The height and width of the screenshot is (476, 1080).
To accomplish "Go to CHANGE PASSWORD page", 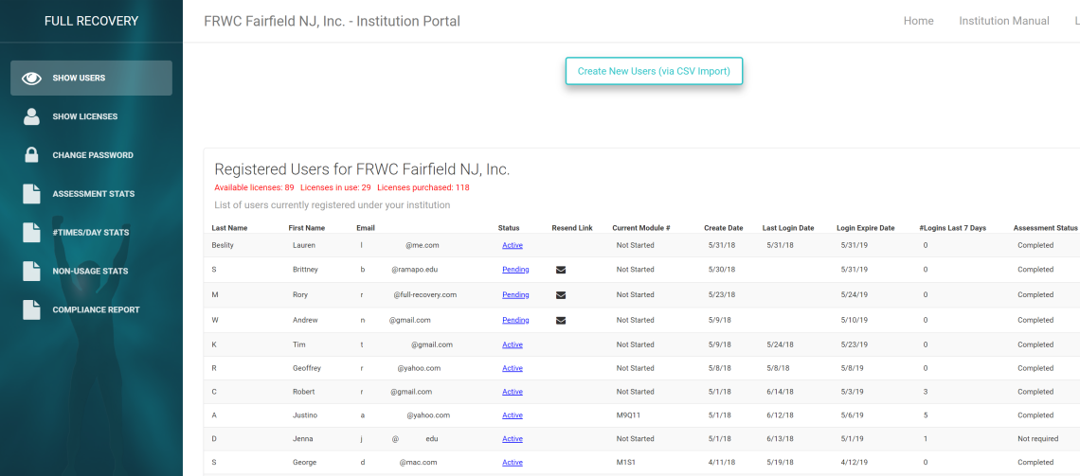I will 91,155.
